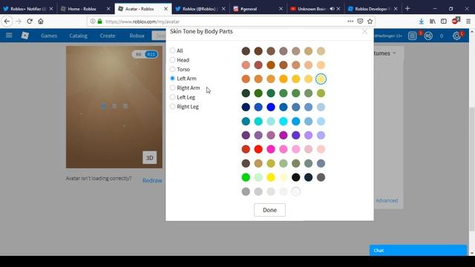Select the Right Arm radio button
This screenshot has height=267, width=475.
coord(172,88)
